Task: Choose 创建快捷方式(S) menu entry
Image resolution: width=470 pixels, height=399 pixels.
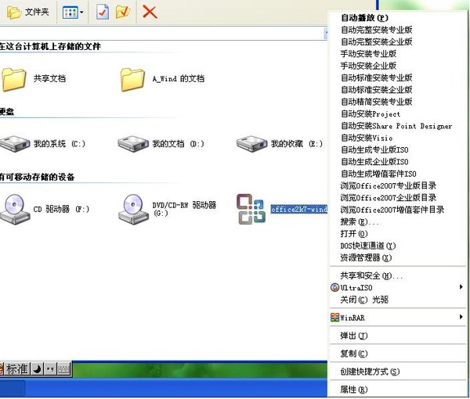Action: coord(397,372)
